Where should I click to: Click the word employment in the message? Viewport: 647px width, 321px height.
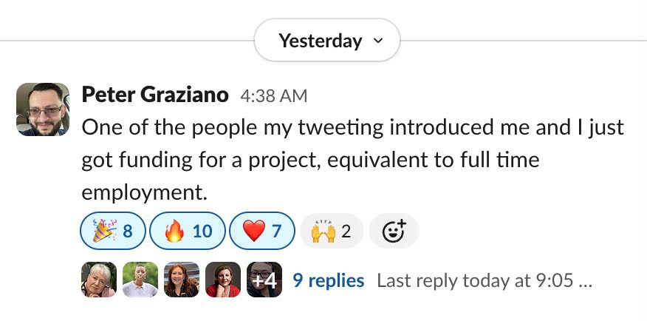click(141, 192)
